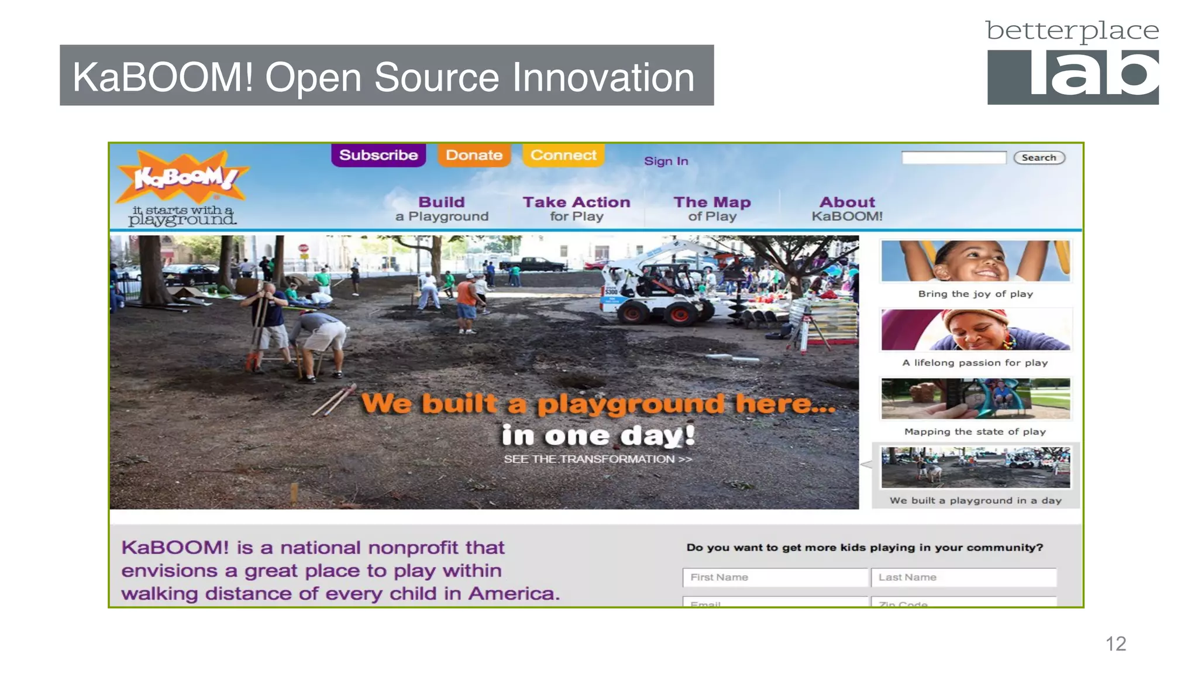Click the Search button
Screen dimensions: 1198x674
1039,157
